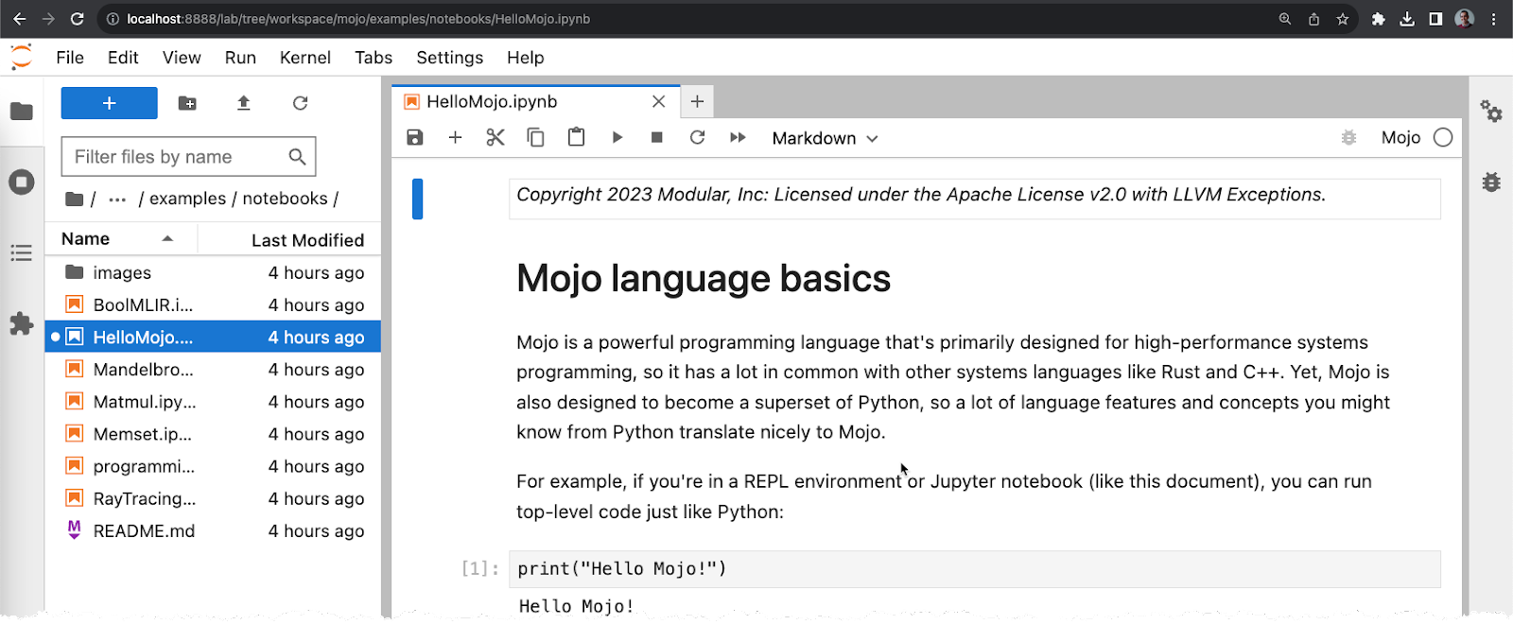Open a new launcher tab with plus

697,101
